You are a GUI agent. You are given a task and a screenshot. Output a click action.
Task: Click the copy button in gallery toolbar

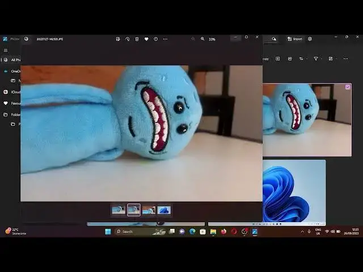coord(266,59)
